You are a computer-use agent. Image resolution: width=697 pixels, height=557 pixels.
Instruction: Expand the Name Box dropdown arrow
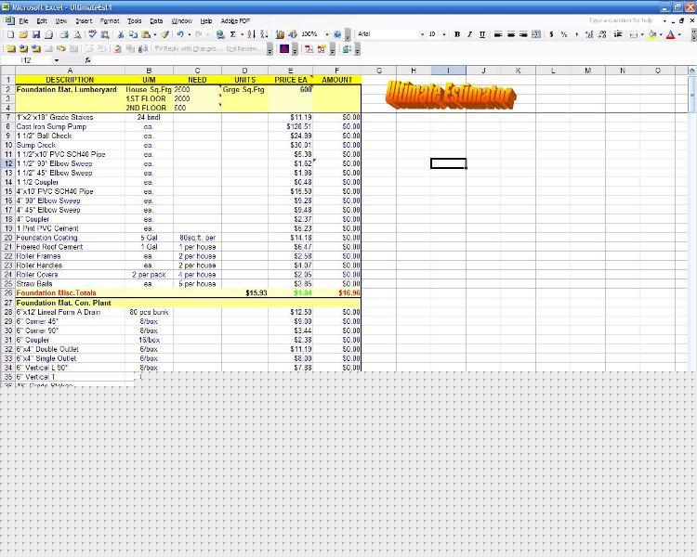pyautogui.click(x=57, y=60)
